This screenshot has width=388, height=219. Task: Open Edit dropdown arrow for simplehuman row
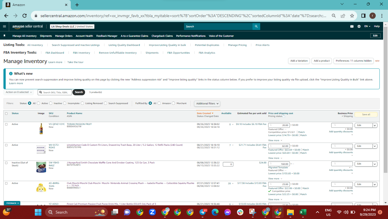[x=375, y=146]
